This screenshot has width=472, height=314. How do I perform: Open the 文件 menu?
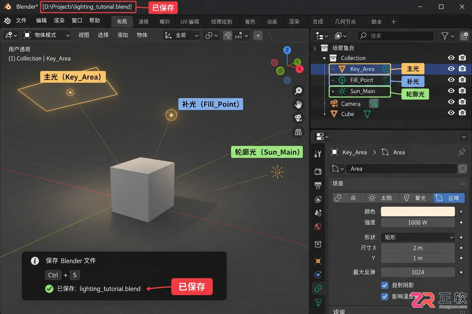tap(21, 21)
